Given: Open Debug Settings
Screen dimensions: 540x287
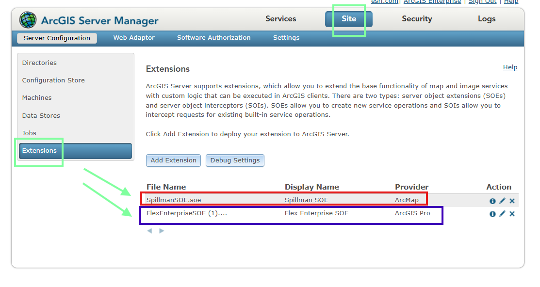Looking at the screenshot, I should [x=235, y=160].
